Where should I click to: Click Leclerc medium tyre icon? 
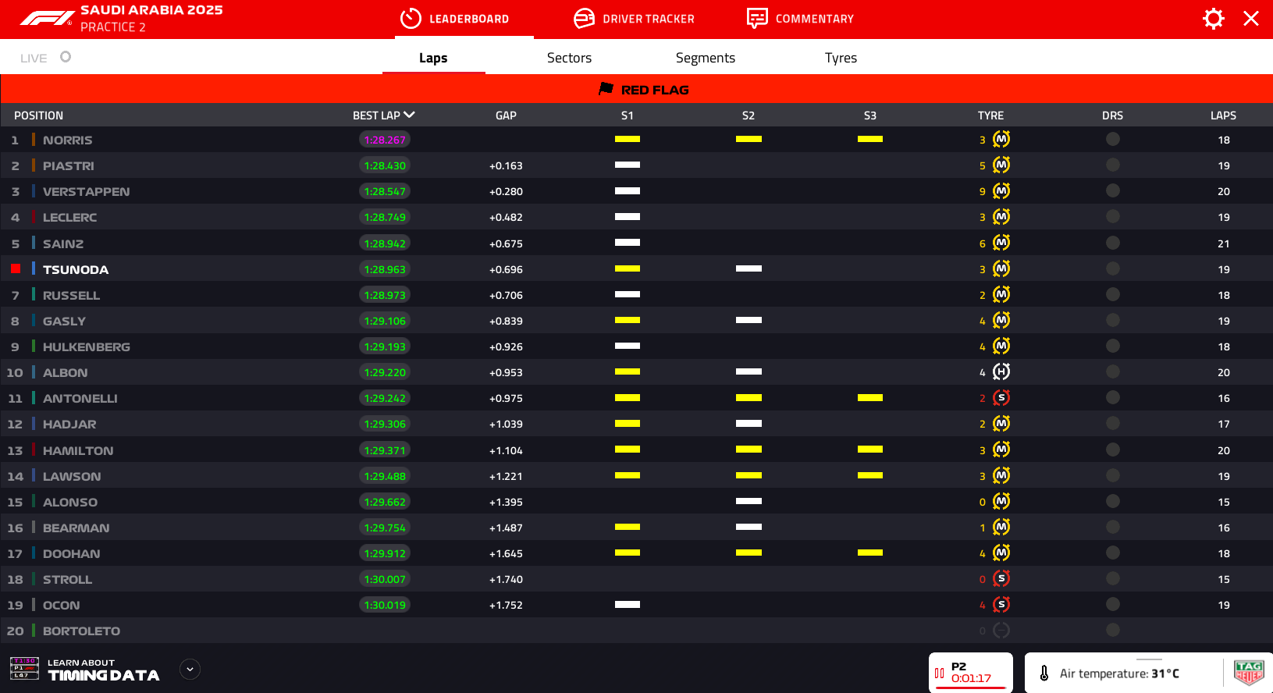point(1001,217)
